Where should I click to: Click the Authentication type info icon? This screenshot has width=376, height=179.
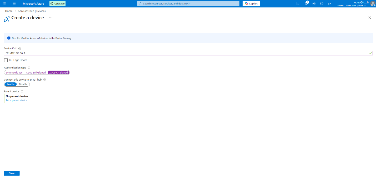(x=29, y=68)
